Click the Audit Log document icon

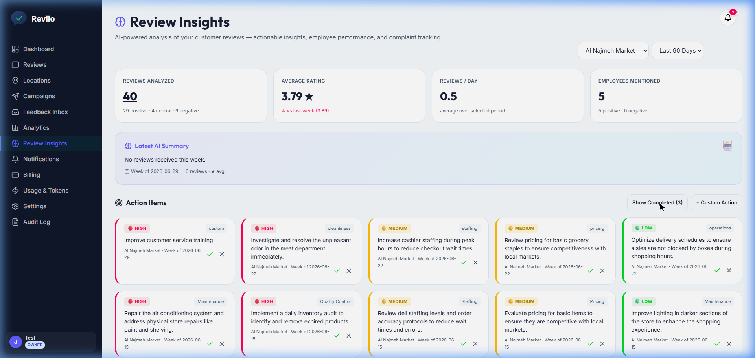click(15, 222)
